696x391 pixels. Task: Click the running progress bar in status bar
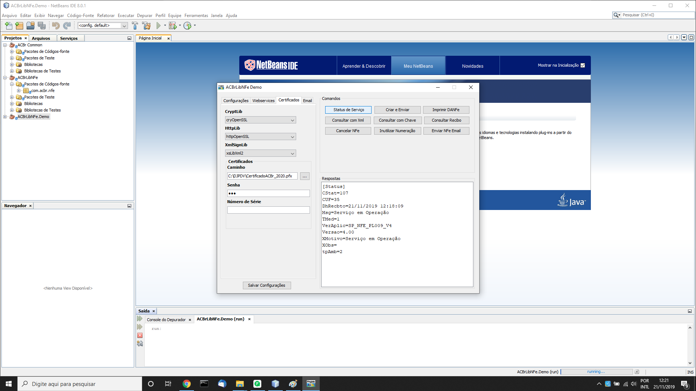[596, 372]
